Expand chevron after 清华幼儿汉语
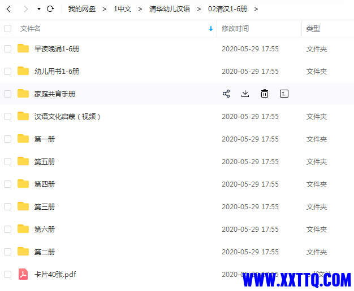The image size is (354, 291). click(198, 9)
